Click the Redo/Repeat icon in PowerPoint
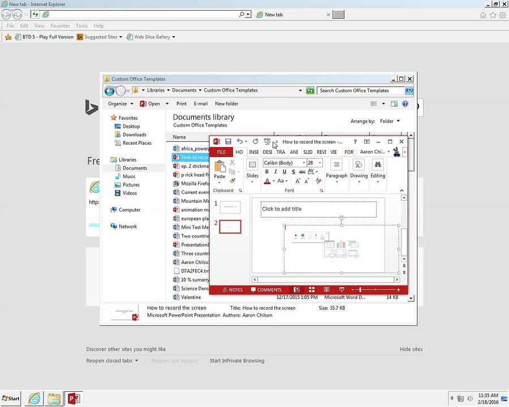Screen dimensions: 509x407 (256, 141)
